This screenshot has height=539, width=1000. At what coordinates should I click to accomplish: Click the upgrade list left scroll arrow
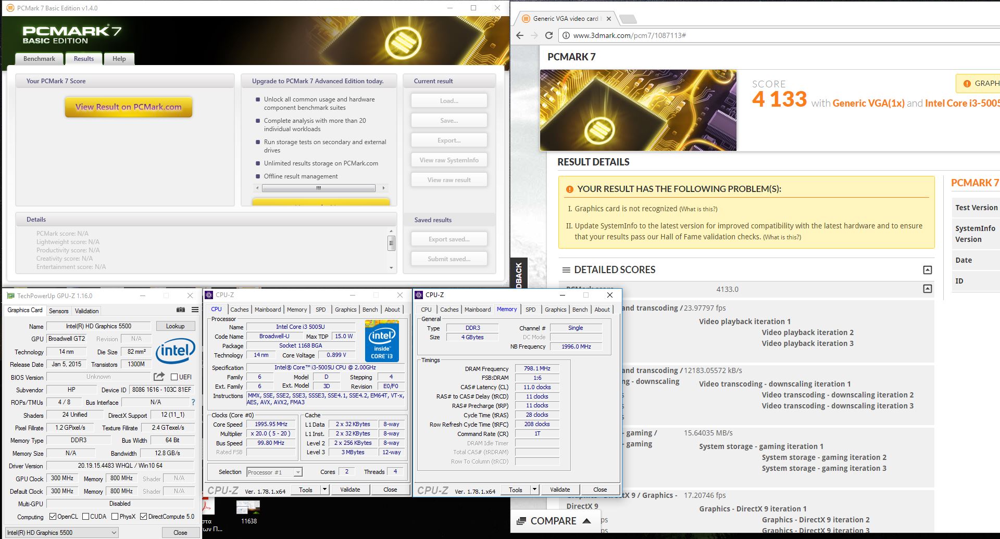pyautogui.click(x=257, y=188)
